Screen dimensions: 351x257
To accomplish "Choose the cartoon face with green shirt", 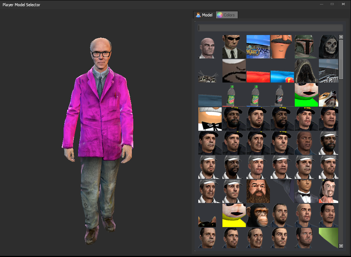I will (x=306, y=95).
